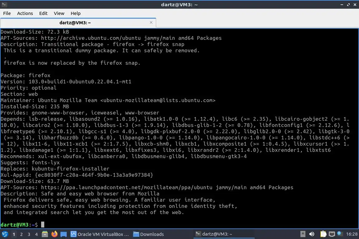Click the launchpadcontent PPA URL text
Screen dimensions: 359x239
pyautogui.click(x=127, y=188)
